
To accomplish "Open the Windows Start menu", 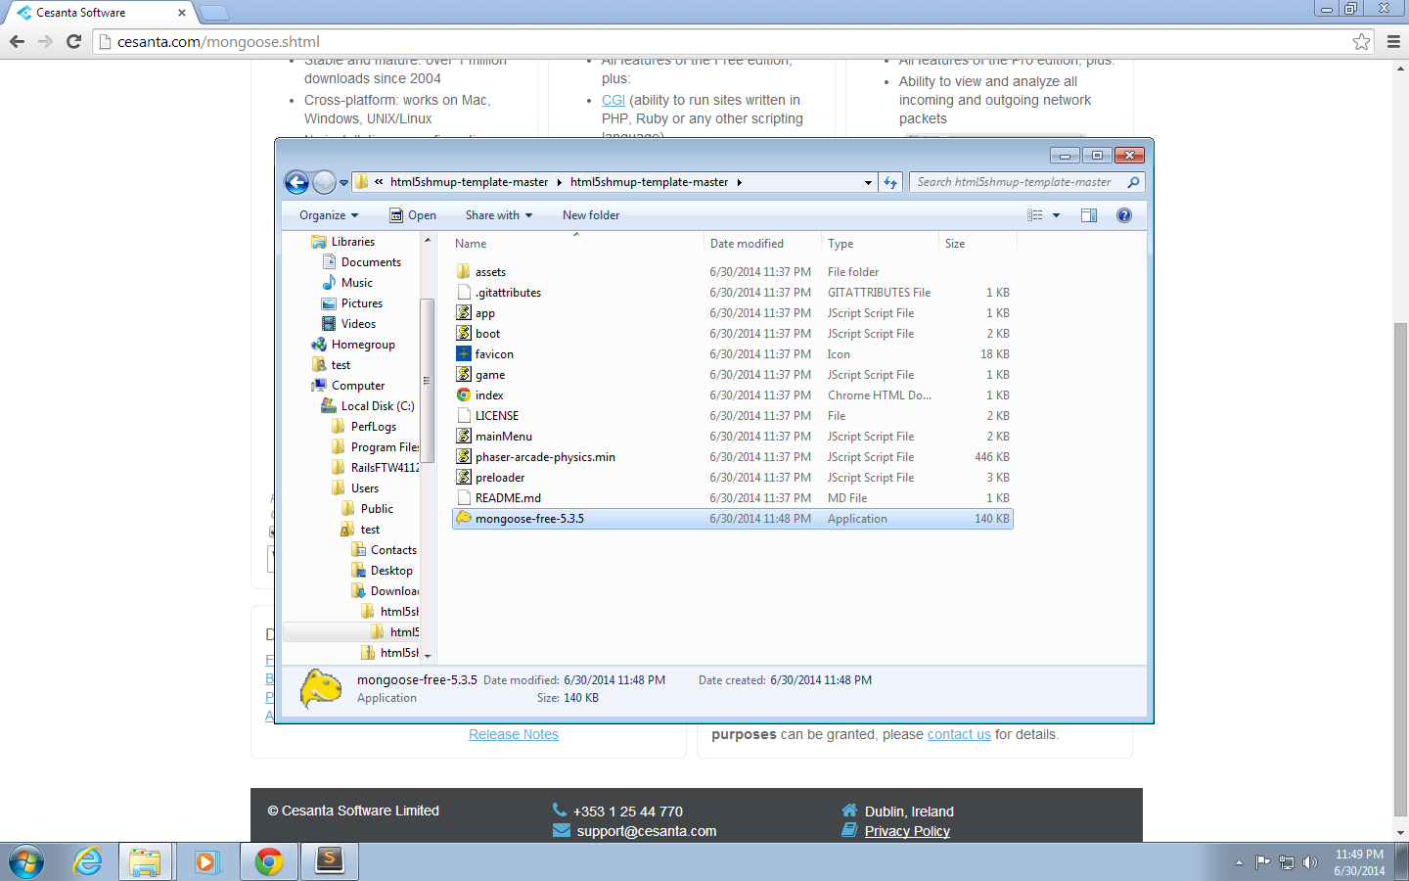I will (26, 861).
